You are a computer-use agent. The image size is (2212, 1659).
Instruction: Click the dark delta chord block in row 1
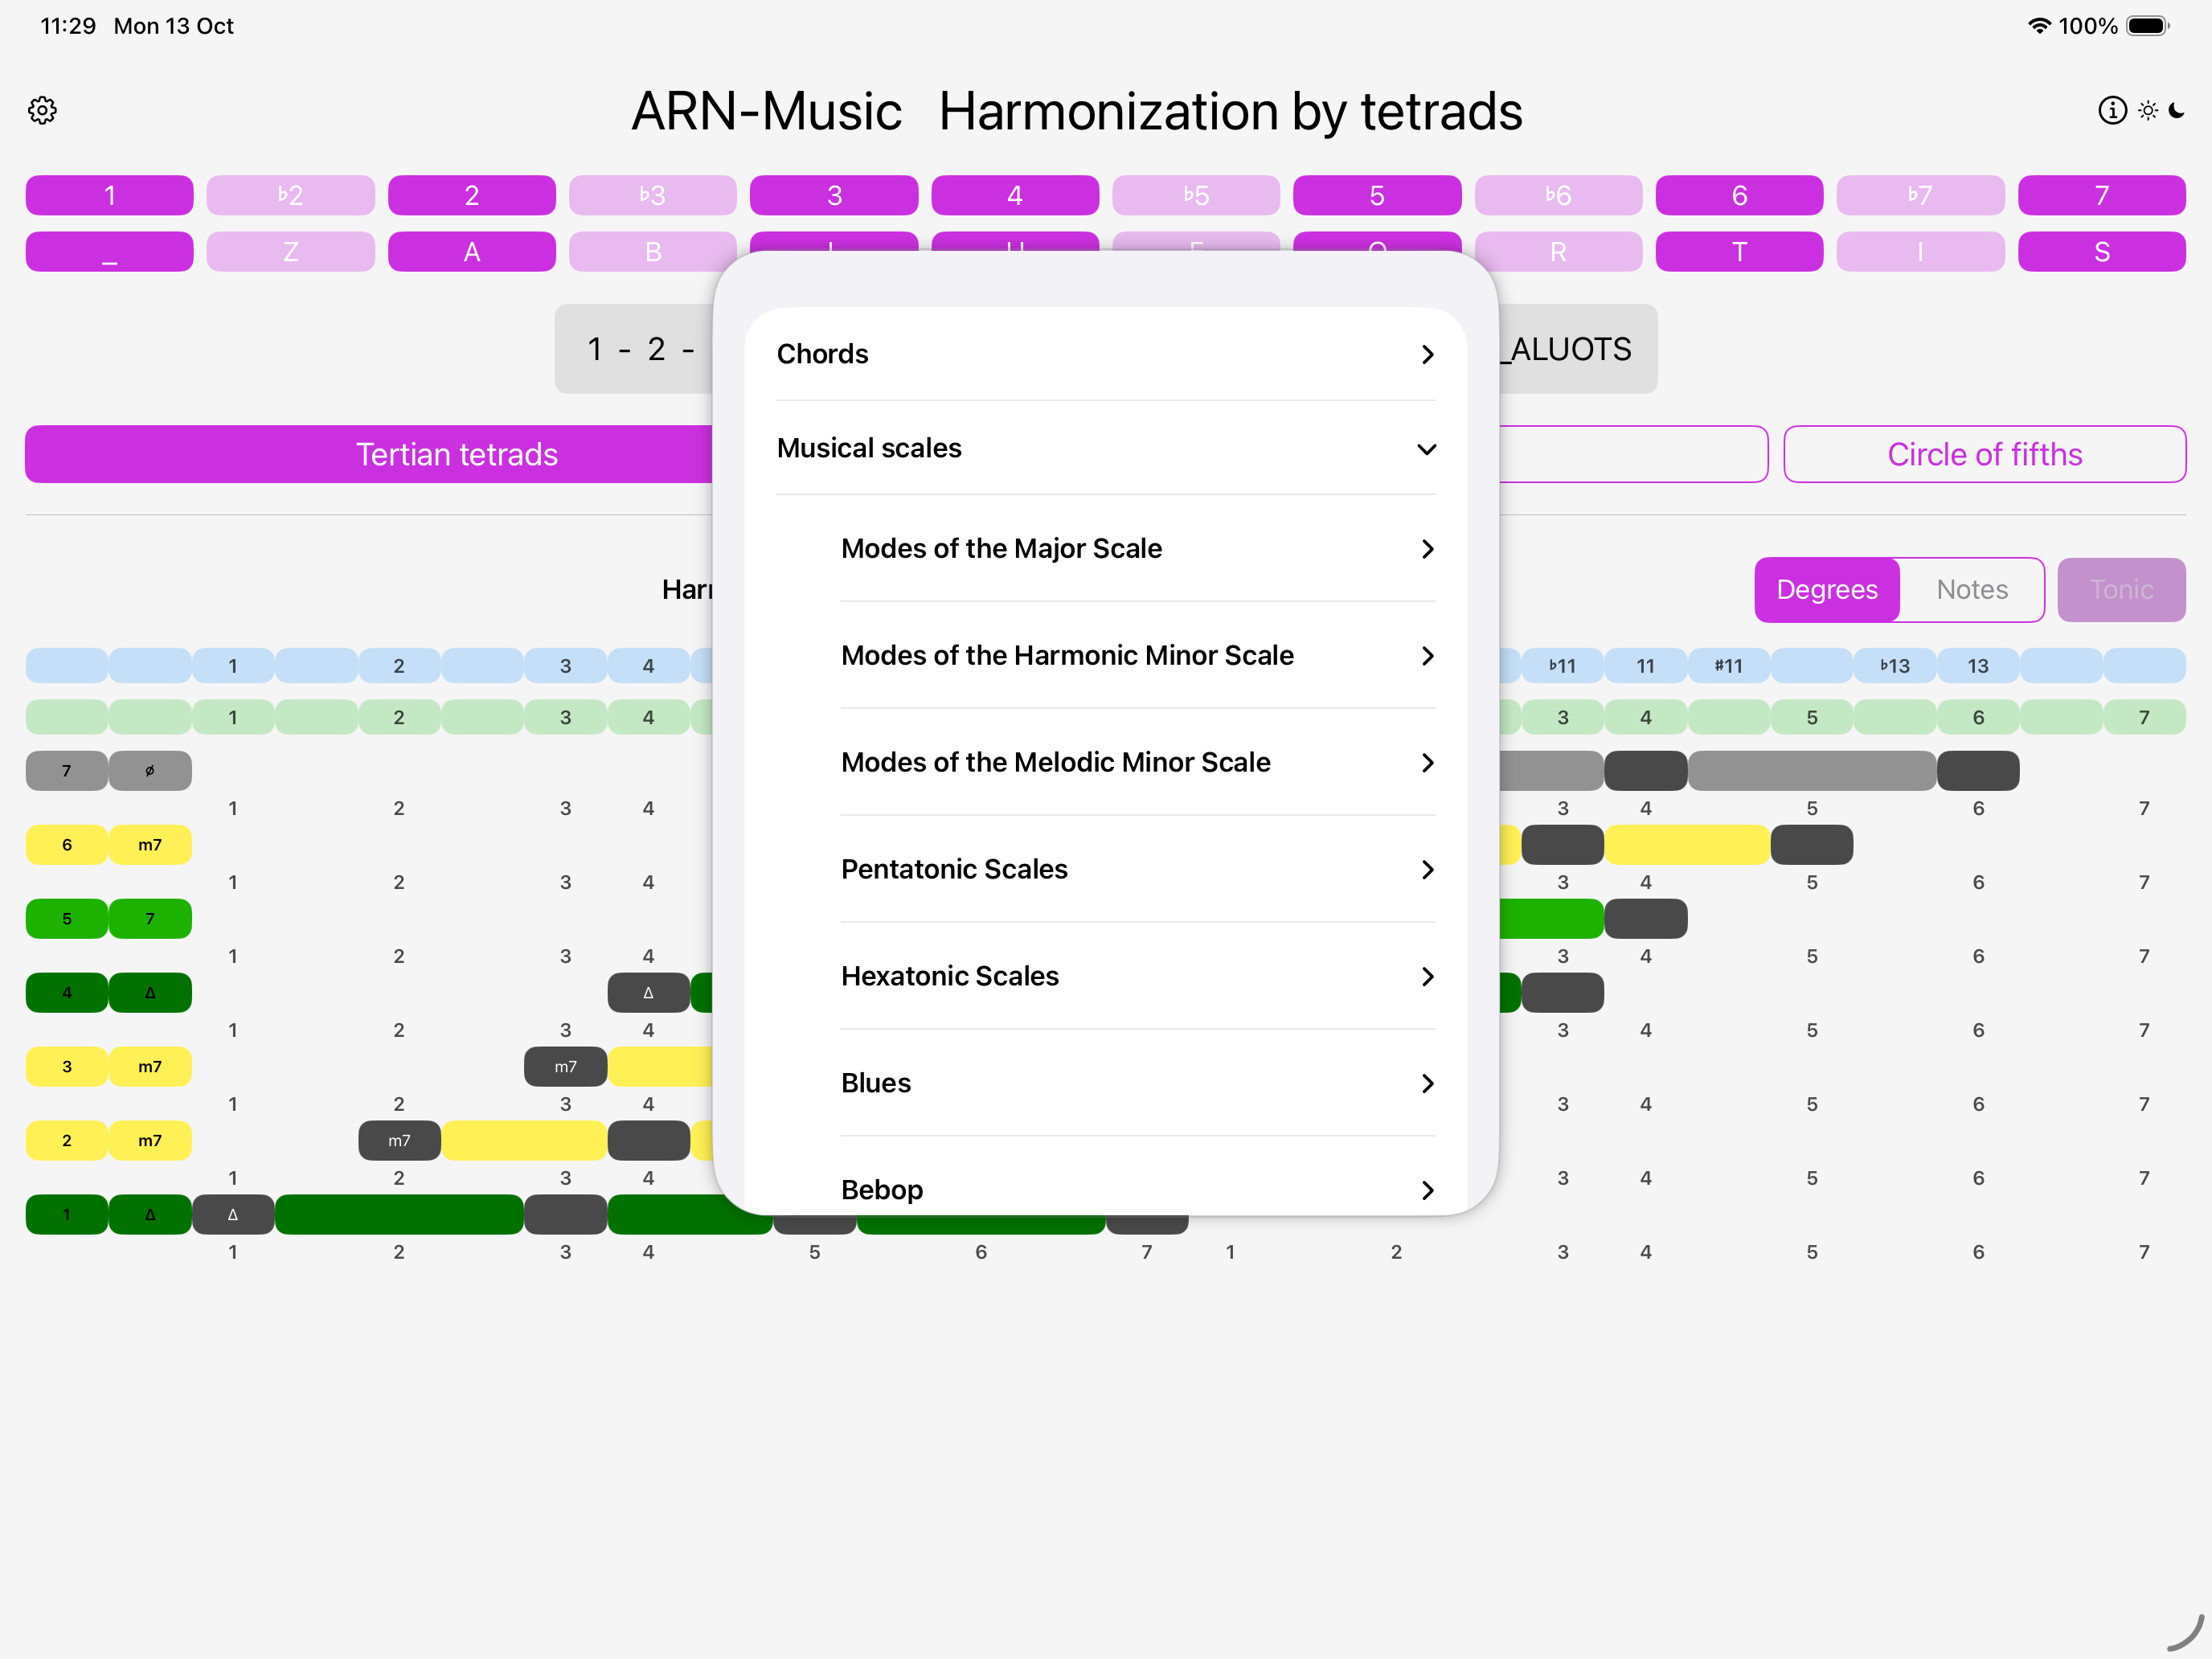233,1214
